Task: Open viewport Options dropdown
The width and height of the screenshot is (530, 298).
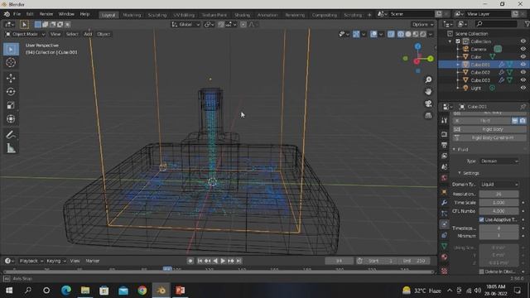Action: coord(422,24)
